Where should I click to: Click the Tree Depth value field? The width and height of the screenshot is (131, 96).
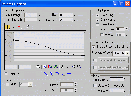pyautogui.click(x=116, y=79)
